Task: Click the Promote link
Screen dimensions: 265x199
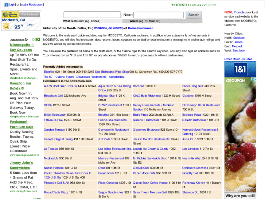Action: point(239,12)
